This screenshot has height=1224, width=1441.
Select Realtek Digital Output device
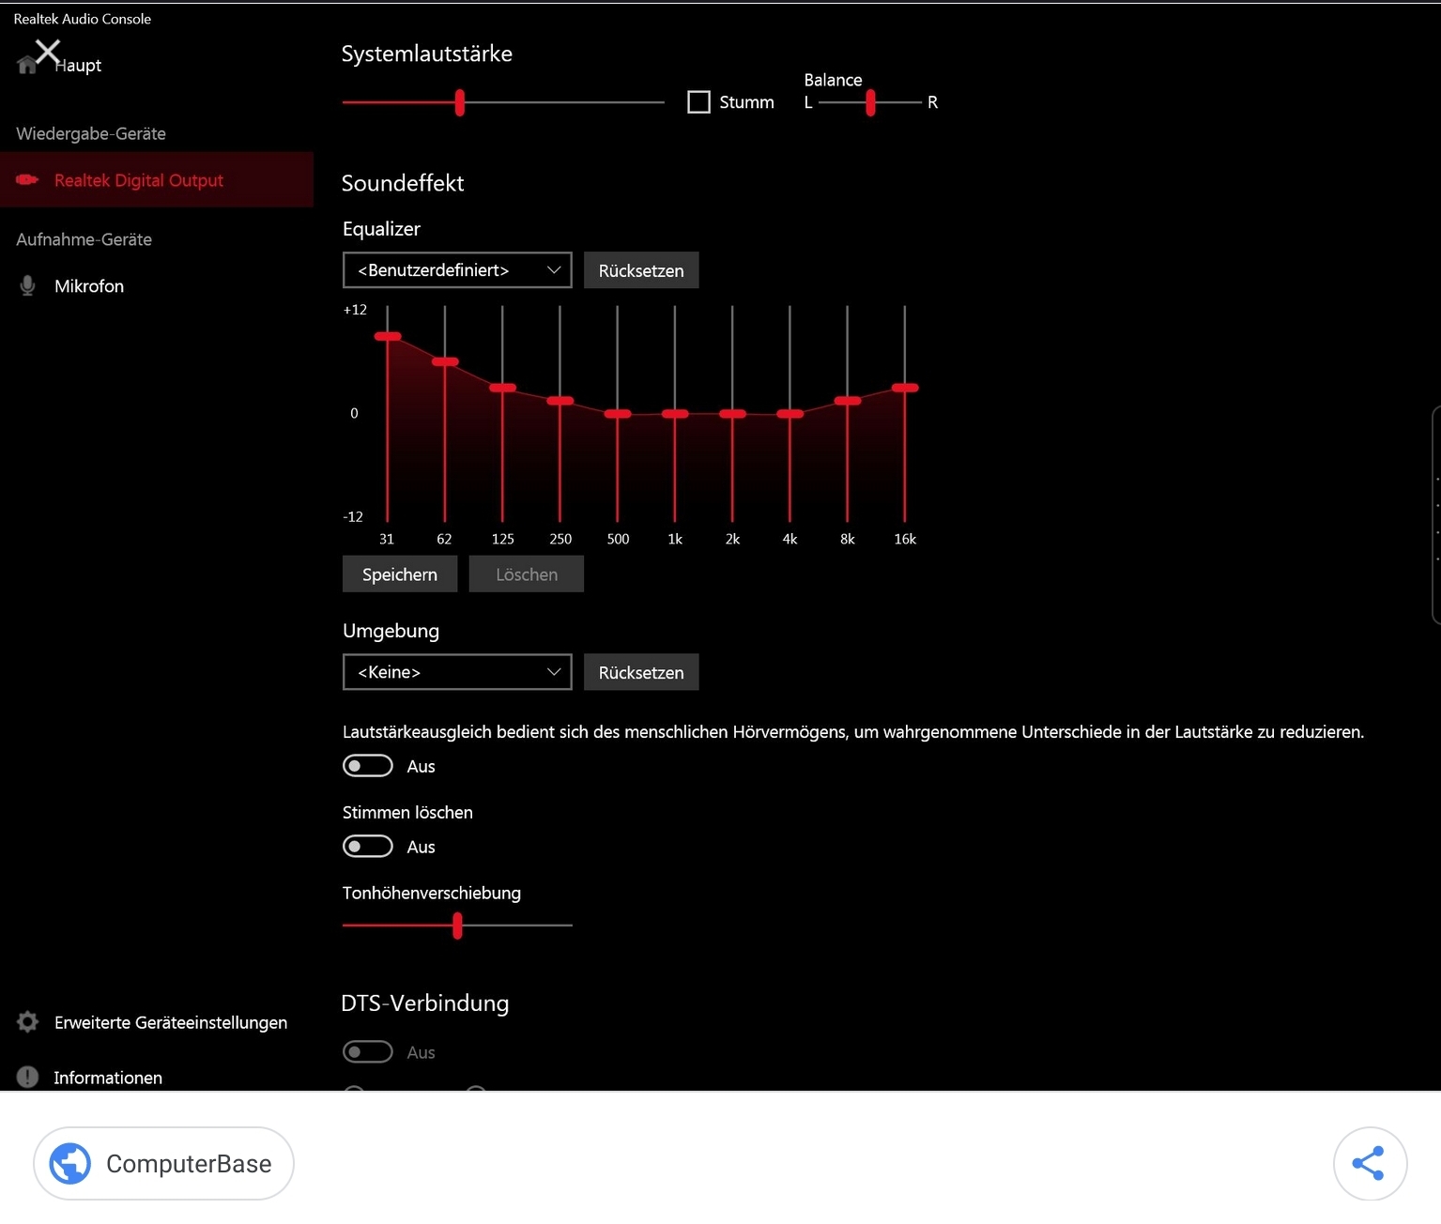coord(157,179)
